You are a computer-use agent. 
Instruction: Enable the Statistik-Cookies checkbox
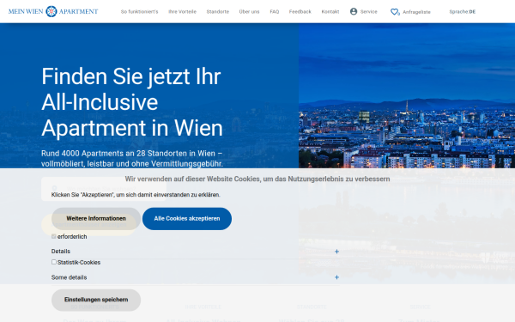click(54, 262)
